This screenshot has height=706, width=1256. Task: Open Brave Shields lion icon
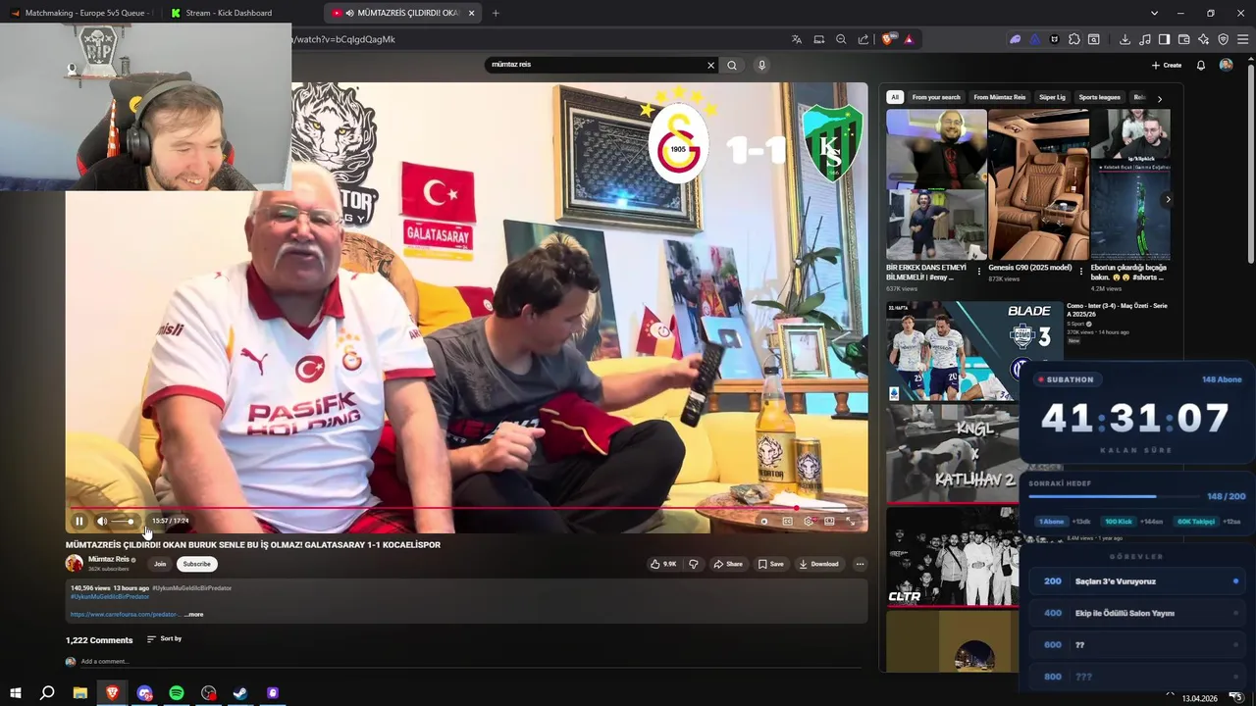pos(888,39)
